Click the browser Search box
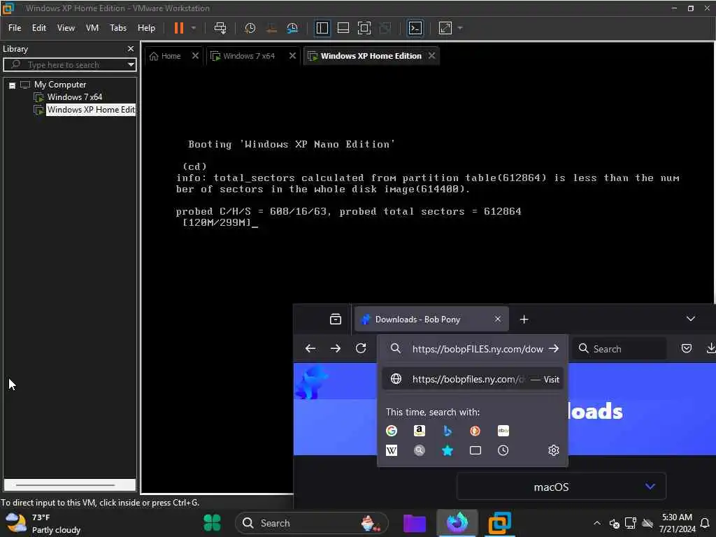The image size is (716, 537). (619, 349)
